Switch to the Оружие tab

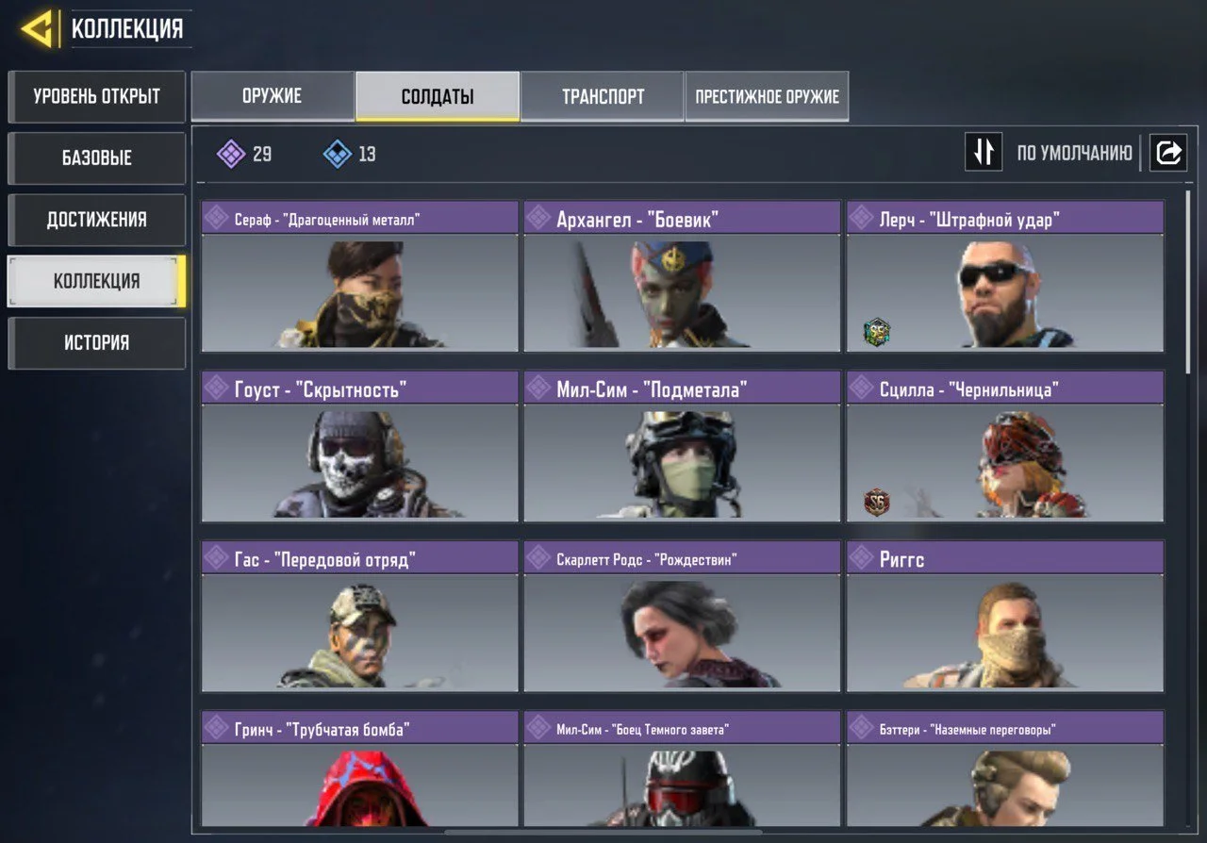(x=273, y=96)
